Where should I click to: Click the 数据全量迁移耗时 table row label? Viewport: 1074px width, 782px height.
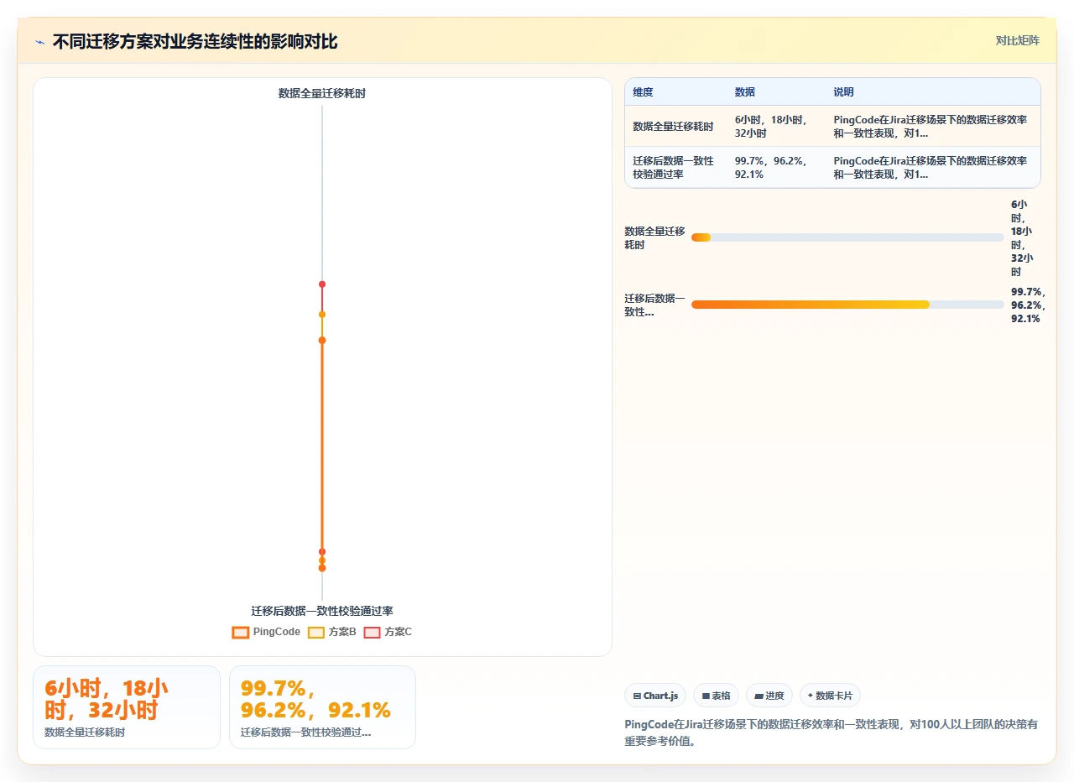tap(673, 127)
